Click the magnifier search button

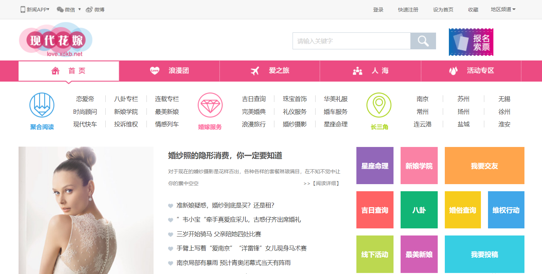click(423, 41)
